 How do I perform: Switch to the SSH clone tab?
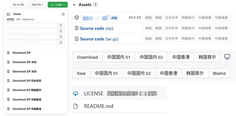tap(18, 20)
